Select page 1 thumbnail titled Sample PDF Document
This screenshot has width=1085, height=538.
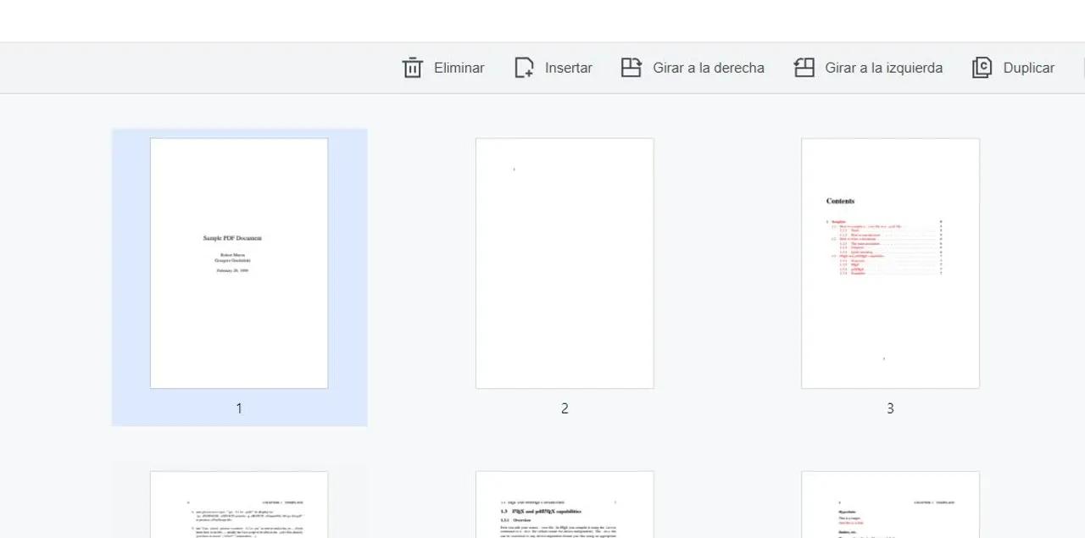[x=239, y=263]
